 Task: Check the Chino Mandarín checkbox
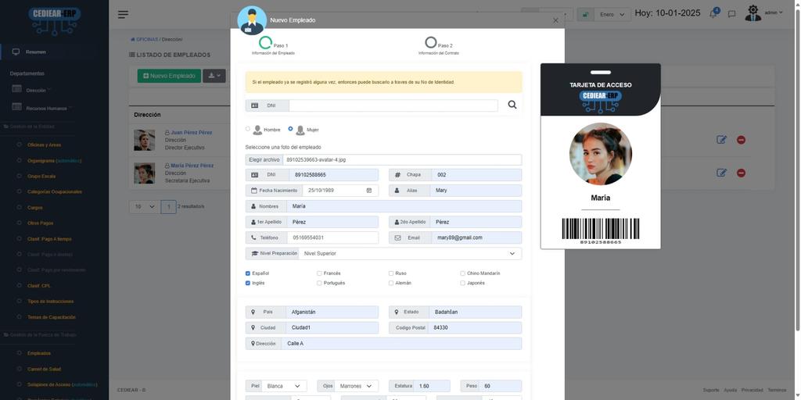463,273
